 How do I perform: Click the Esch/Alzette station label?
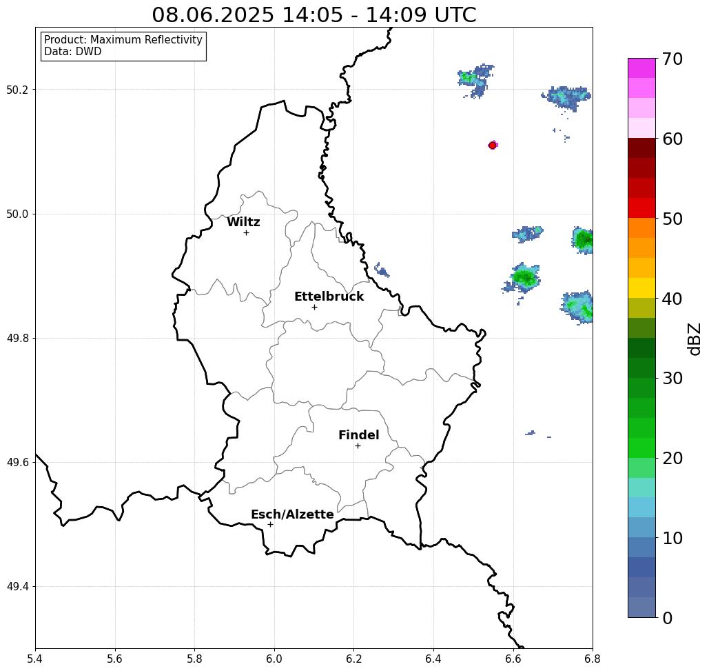(x=292, y=514)
